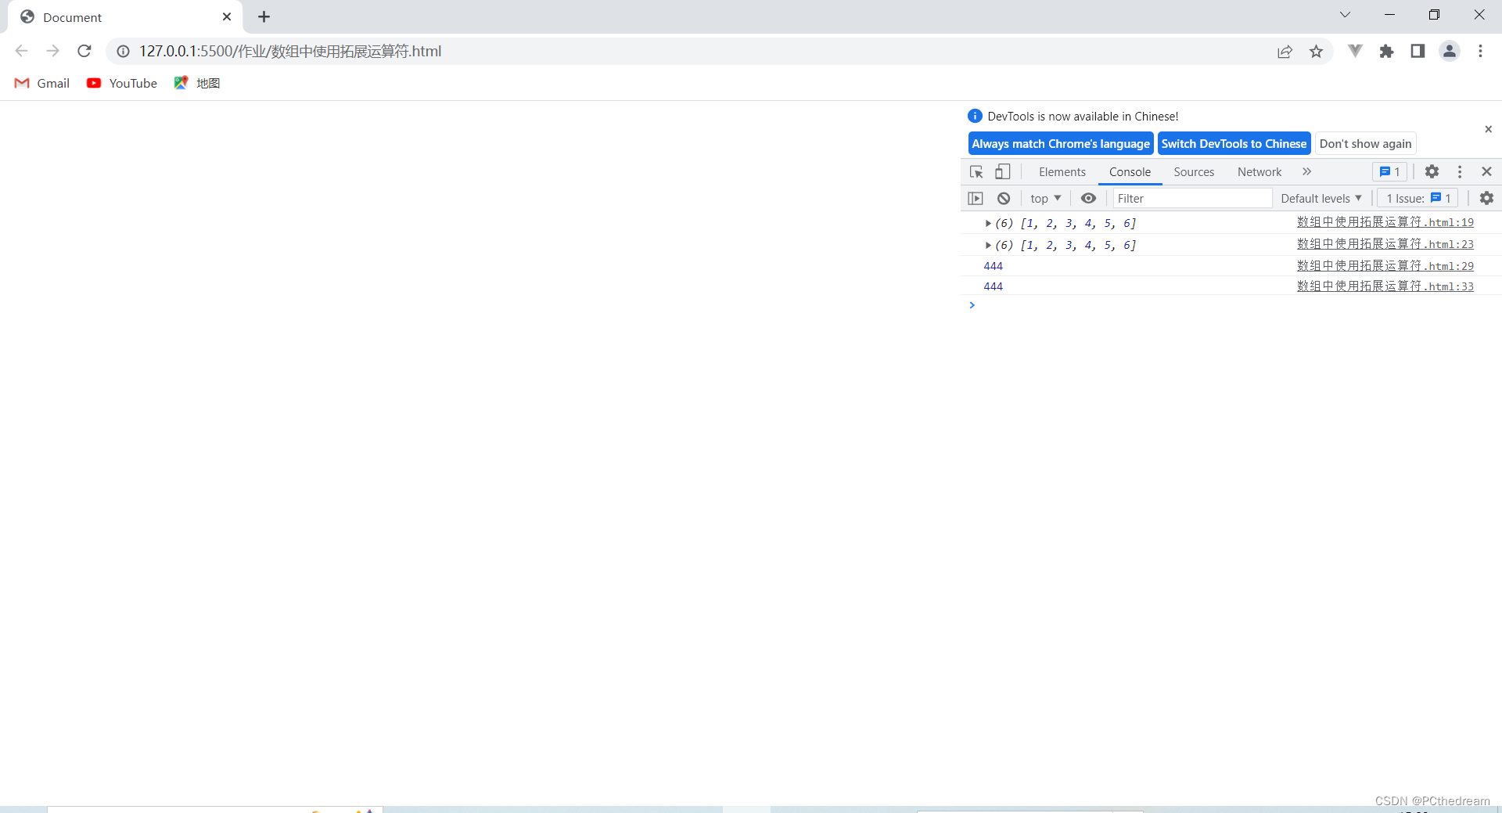This screenshot has width=1502, height=813.
Task: Open DevTools customize menu
Action: (1460, 171)
